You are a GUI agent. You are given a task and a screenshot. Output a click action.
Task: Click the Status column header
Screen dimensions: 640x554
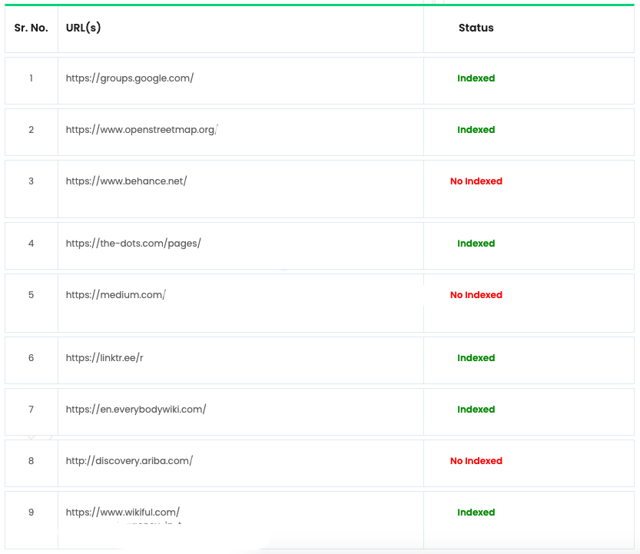[x=476, y=28]
